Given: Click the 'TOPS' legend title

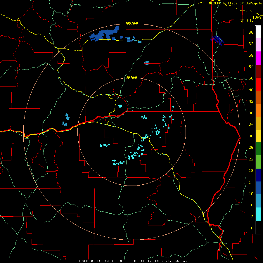Looking at the screenshot, I should pos(257,17).
